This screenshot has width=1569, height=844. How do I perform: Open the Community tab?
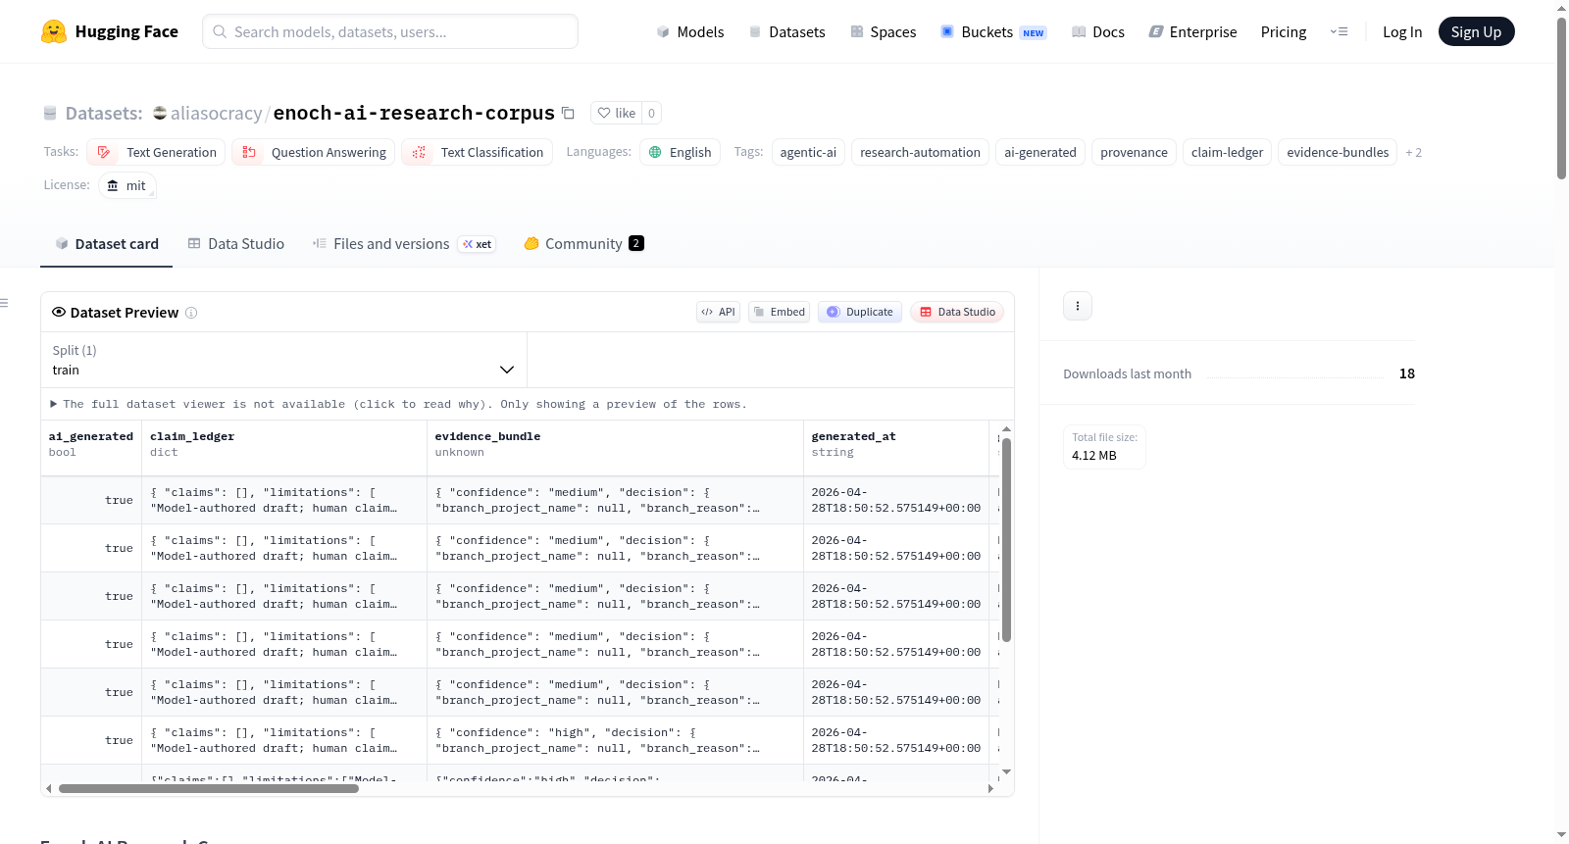point(584,244)
